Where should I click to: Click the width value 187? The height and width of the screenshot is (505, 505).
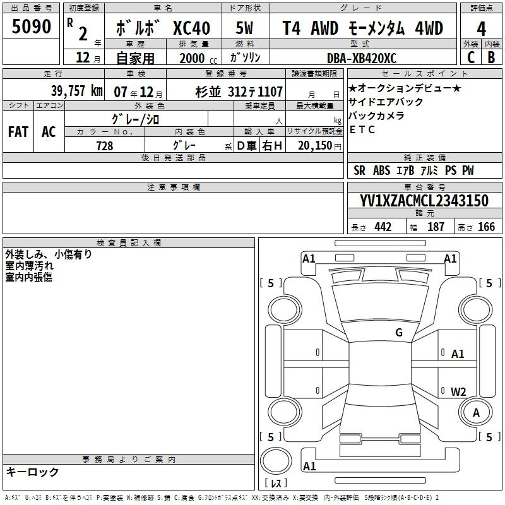tap(436, 227)
